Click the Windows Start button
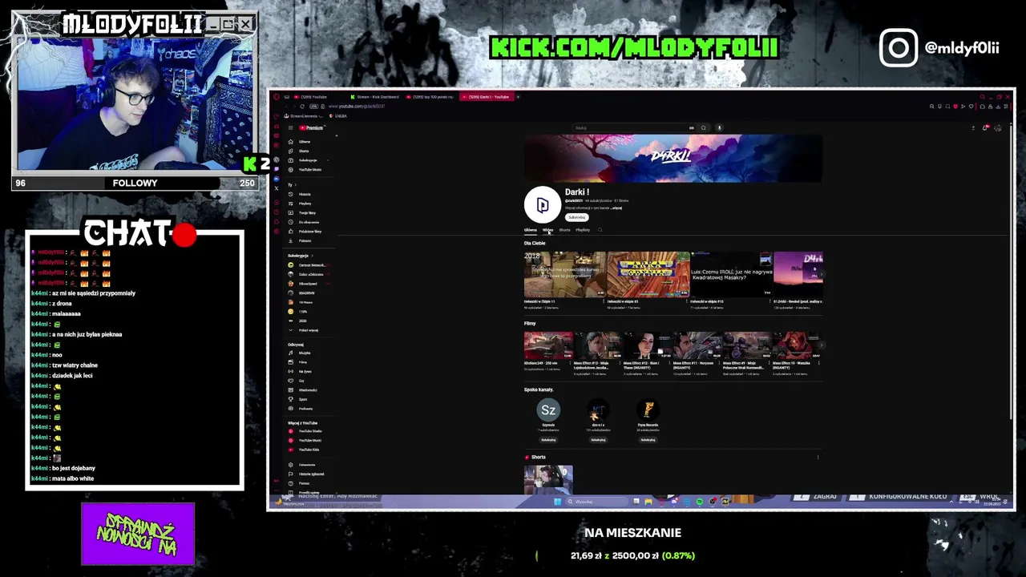Screen dimensions: 1026x577 (x=557, y=502)
